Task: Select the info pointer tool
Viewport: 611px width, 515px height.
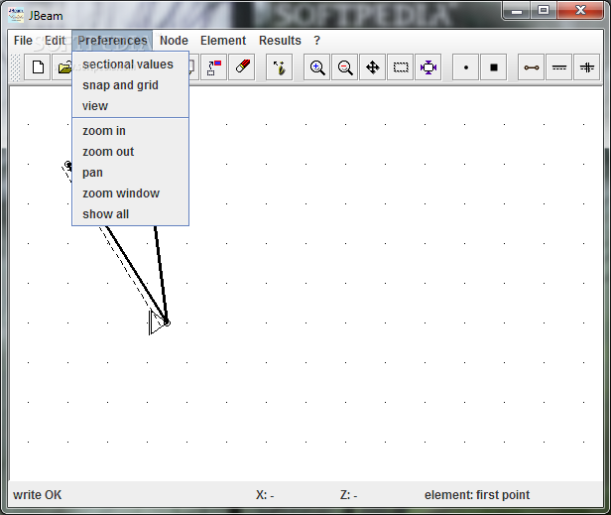Action: (280, 67)
